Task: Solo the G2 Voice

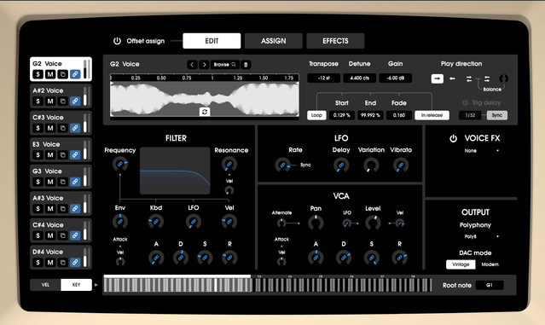Action: pos(38,74)
